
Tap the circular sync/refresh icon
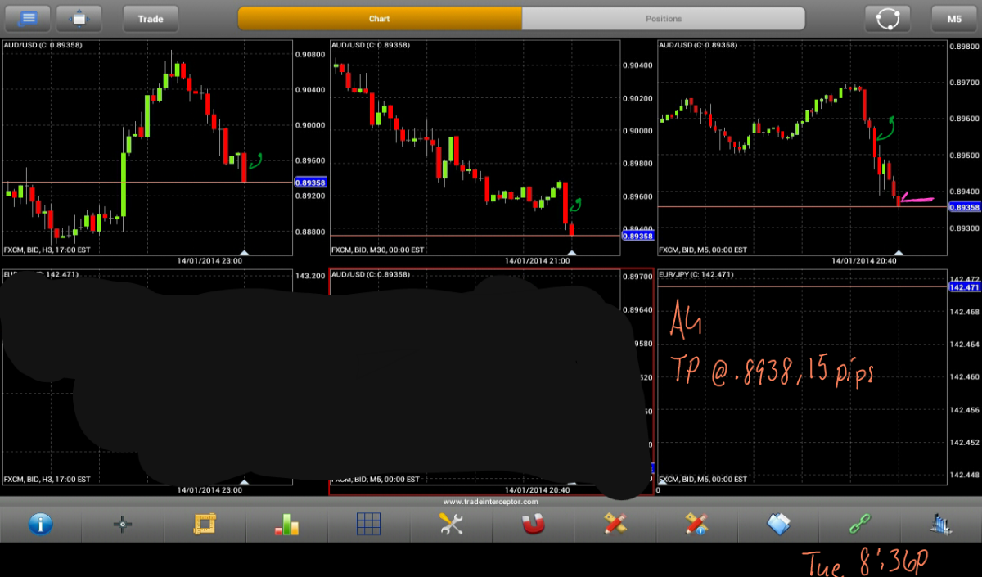tap(888, 18)
